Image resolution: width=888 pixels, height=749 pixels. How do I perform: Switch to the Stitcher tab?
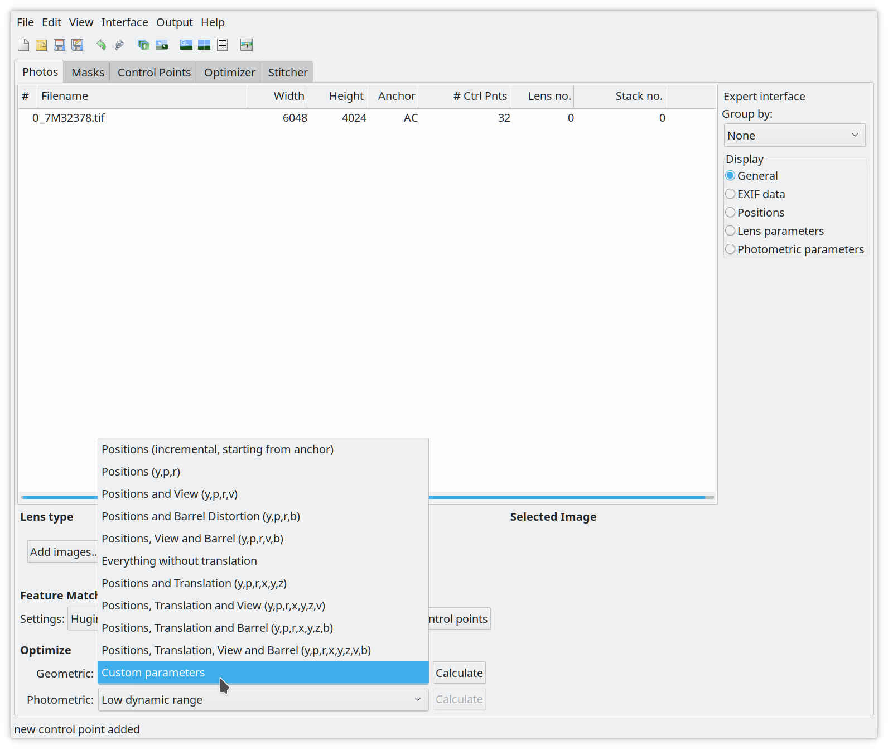point(287,73)
